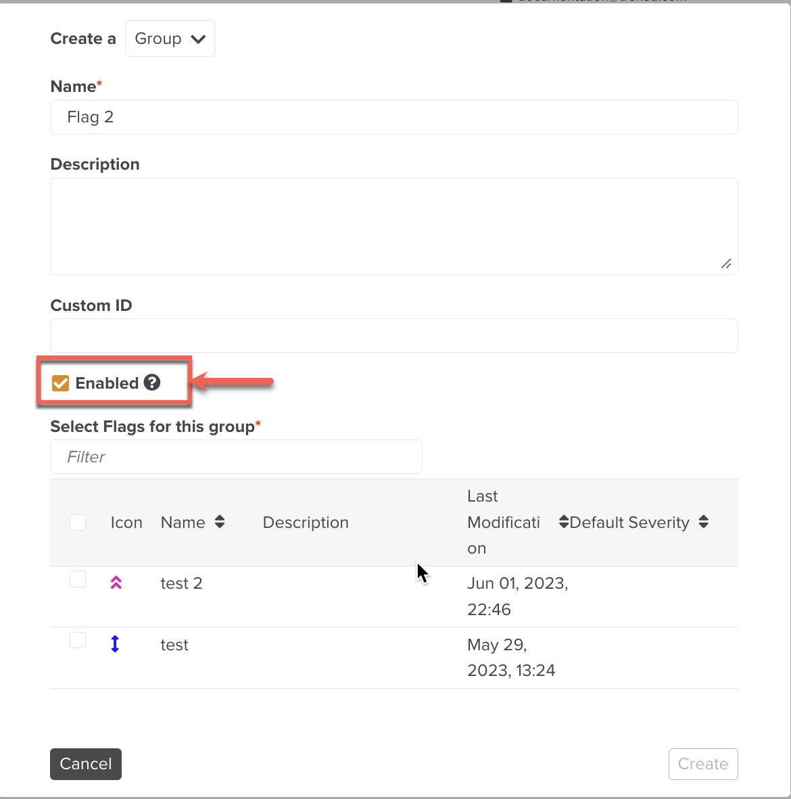Sort by Default Severity column arrows

coord(704,522)
